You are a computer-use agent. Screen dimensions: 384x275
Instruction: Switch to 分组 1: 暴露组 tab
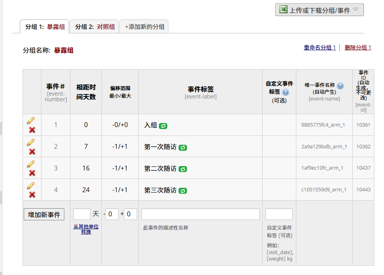pos(45,27)
